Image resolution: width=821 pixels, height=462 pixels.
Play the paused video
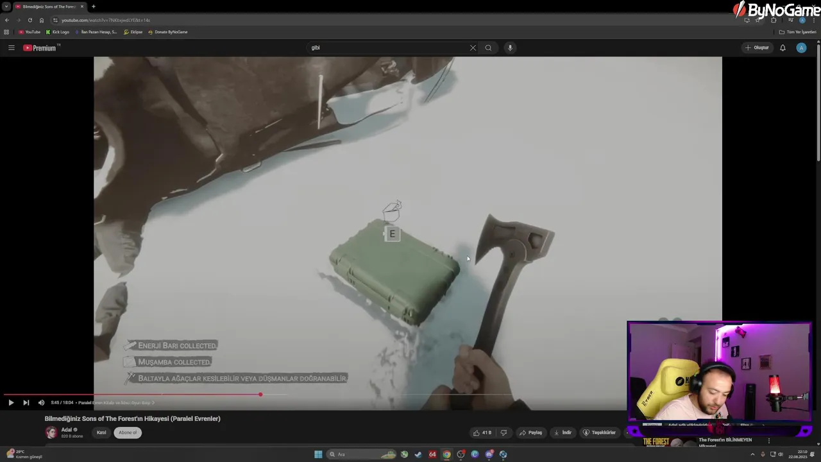click(x=11, y=403)
